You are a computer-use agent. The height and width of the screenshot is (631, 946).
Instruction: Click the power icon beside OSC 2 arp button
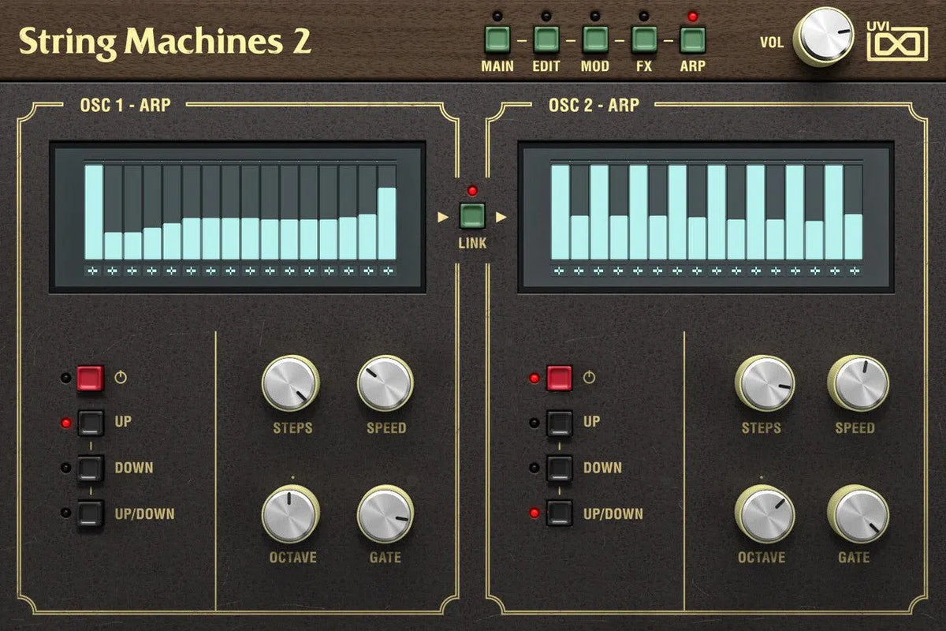[x=589, y=376]
